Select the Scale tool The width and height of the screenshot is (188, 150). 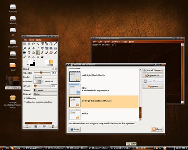[x=46, y=48]
